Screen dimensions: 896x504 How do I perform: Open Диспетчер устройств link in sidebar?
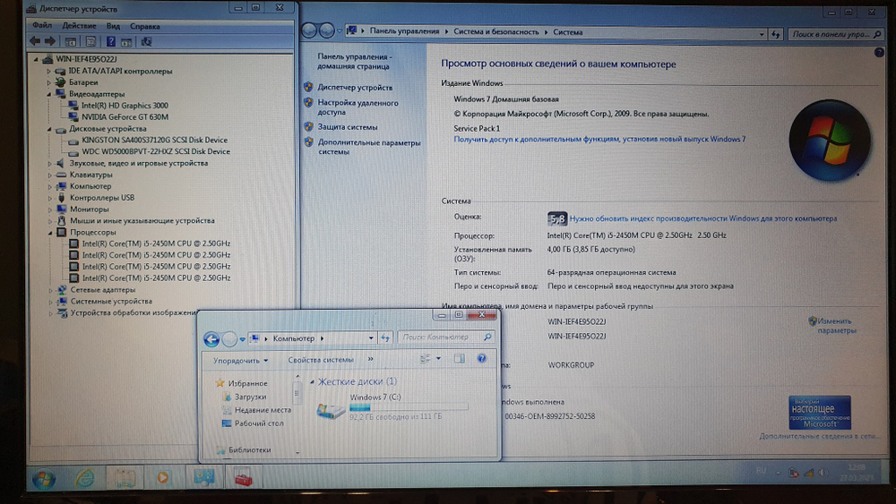click(x=355, y=88)
